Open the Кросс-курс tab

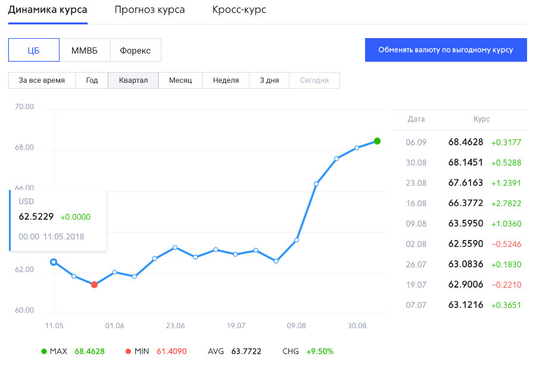pyautogui.click(x=239, y=10)
